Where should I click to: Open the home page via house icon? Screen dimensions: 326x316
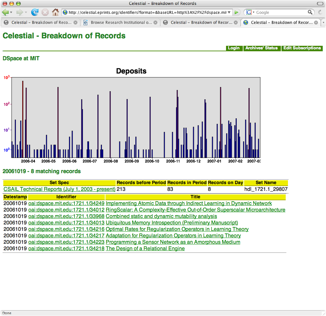(x=55, y=12)
